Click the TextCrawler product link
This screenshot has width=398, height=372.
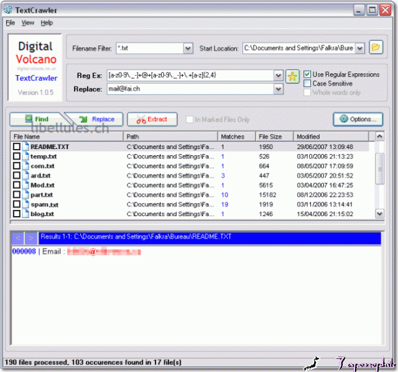point(36,78)
